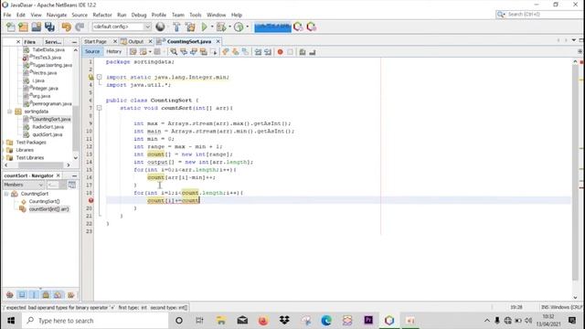Open the Refactor menu
Screen dimensions: 585x329
(x=102, y=15)
